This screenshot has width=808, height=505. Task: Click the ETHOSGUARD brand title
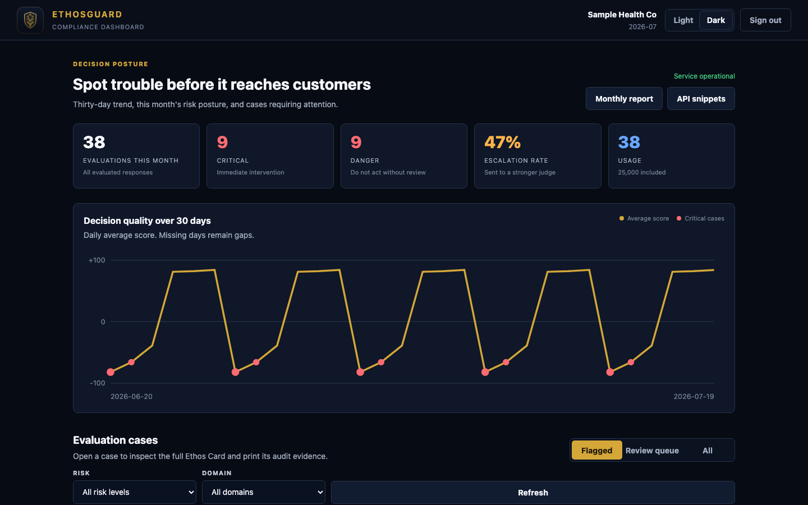[87, 15]
